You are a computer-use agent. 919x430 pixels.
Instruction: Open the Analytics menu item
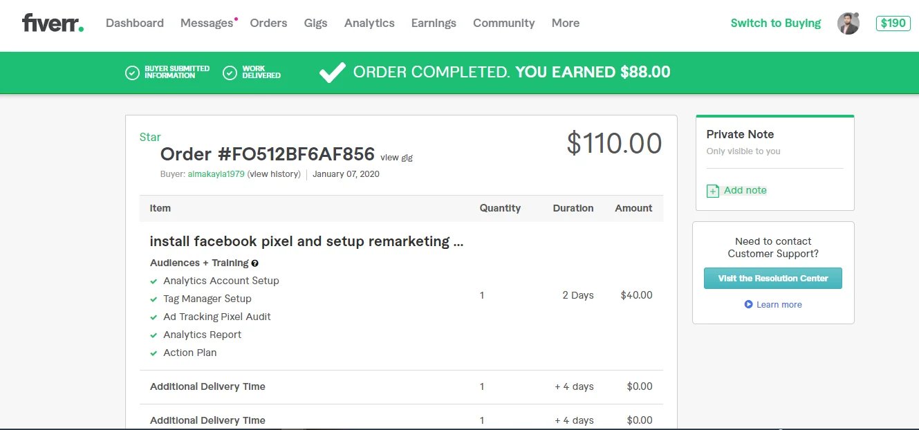click(369, 23)
